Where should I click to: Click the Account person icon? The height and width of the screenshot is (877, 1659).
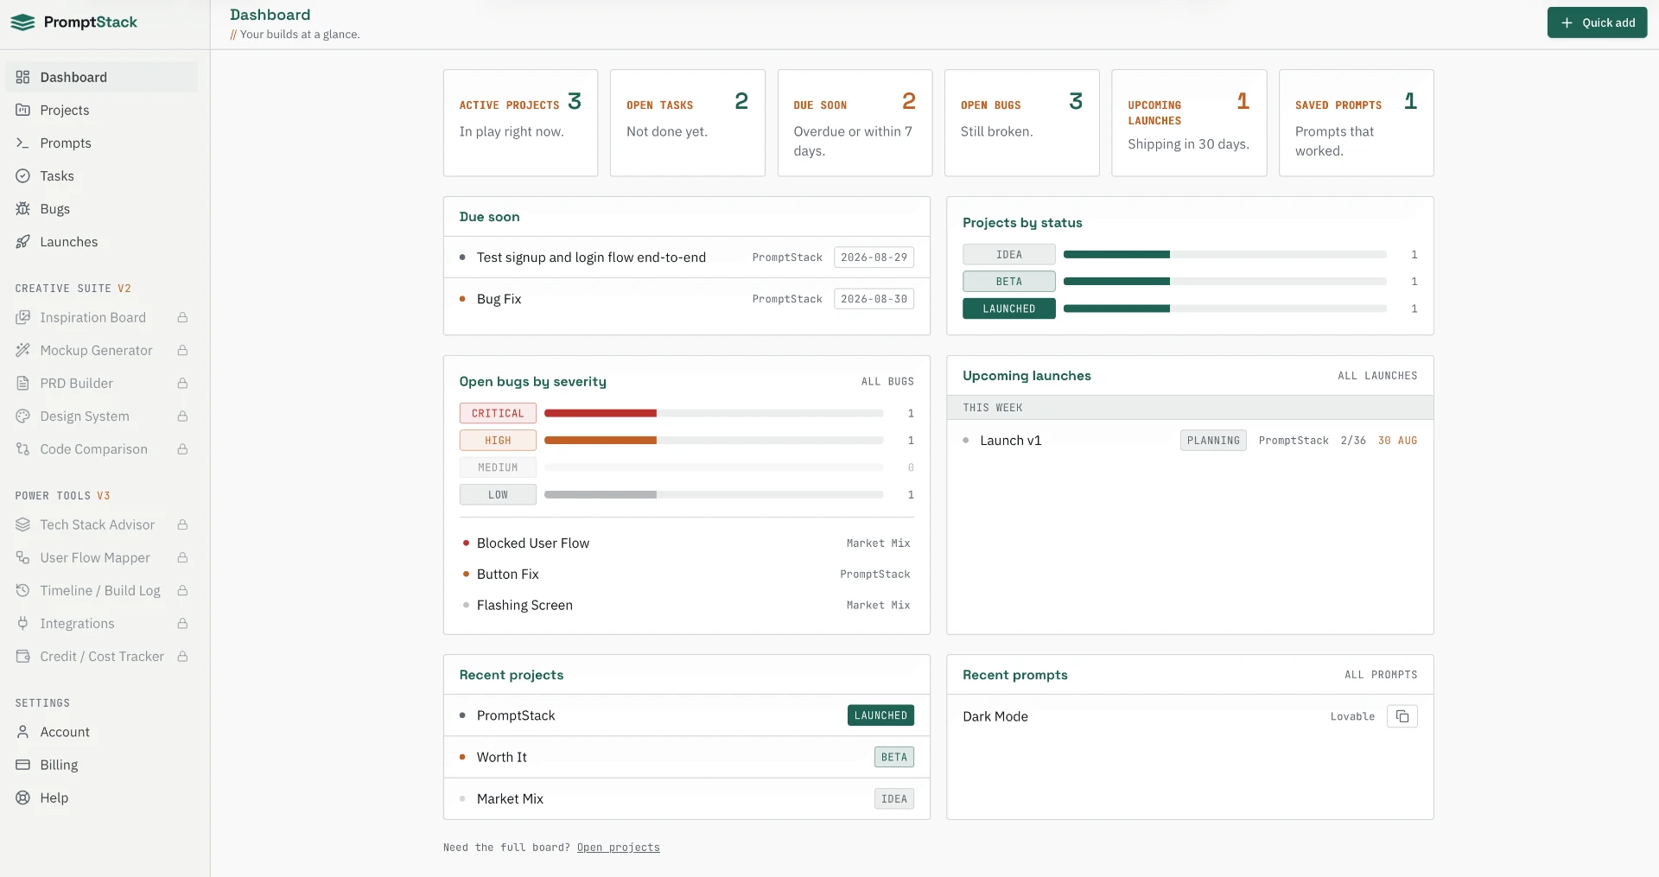point(22,732)
